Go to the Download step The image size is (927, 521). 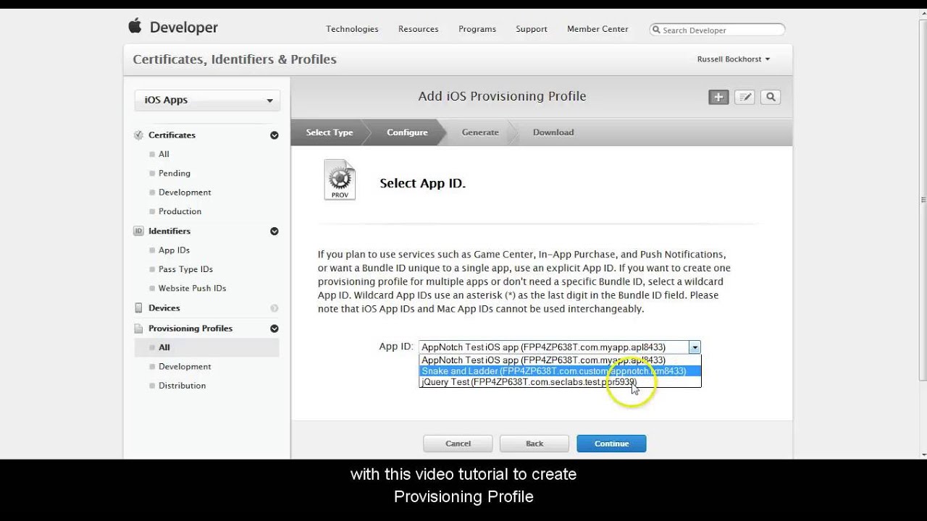tap(553, 132)
